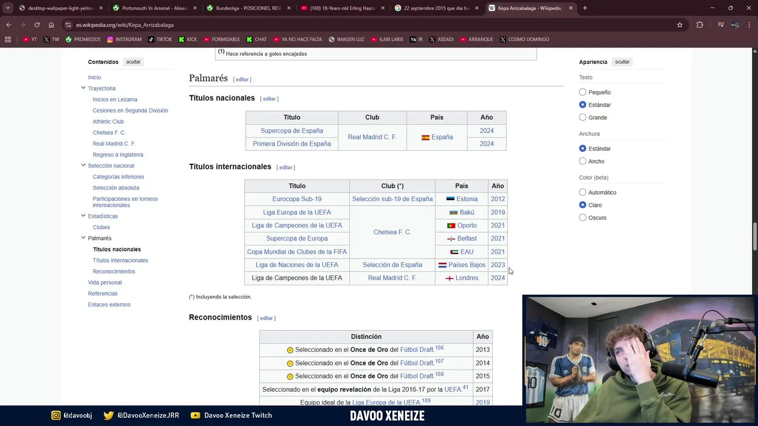
Task: Edit the Títulos internacionales section
Action: point(286,167)
